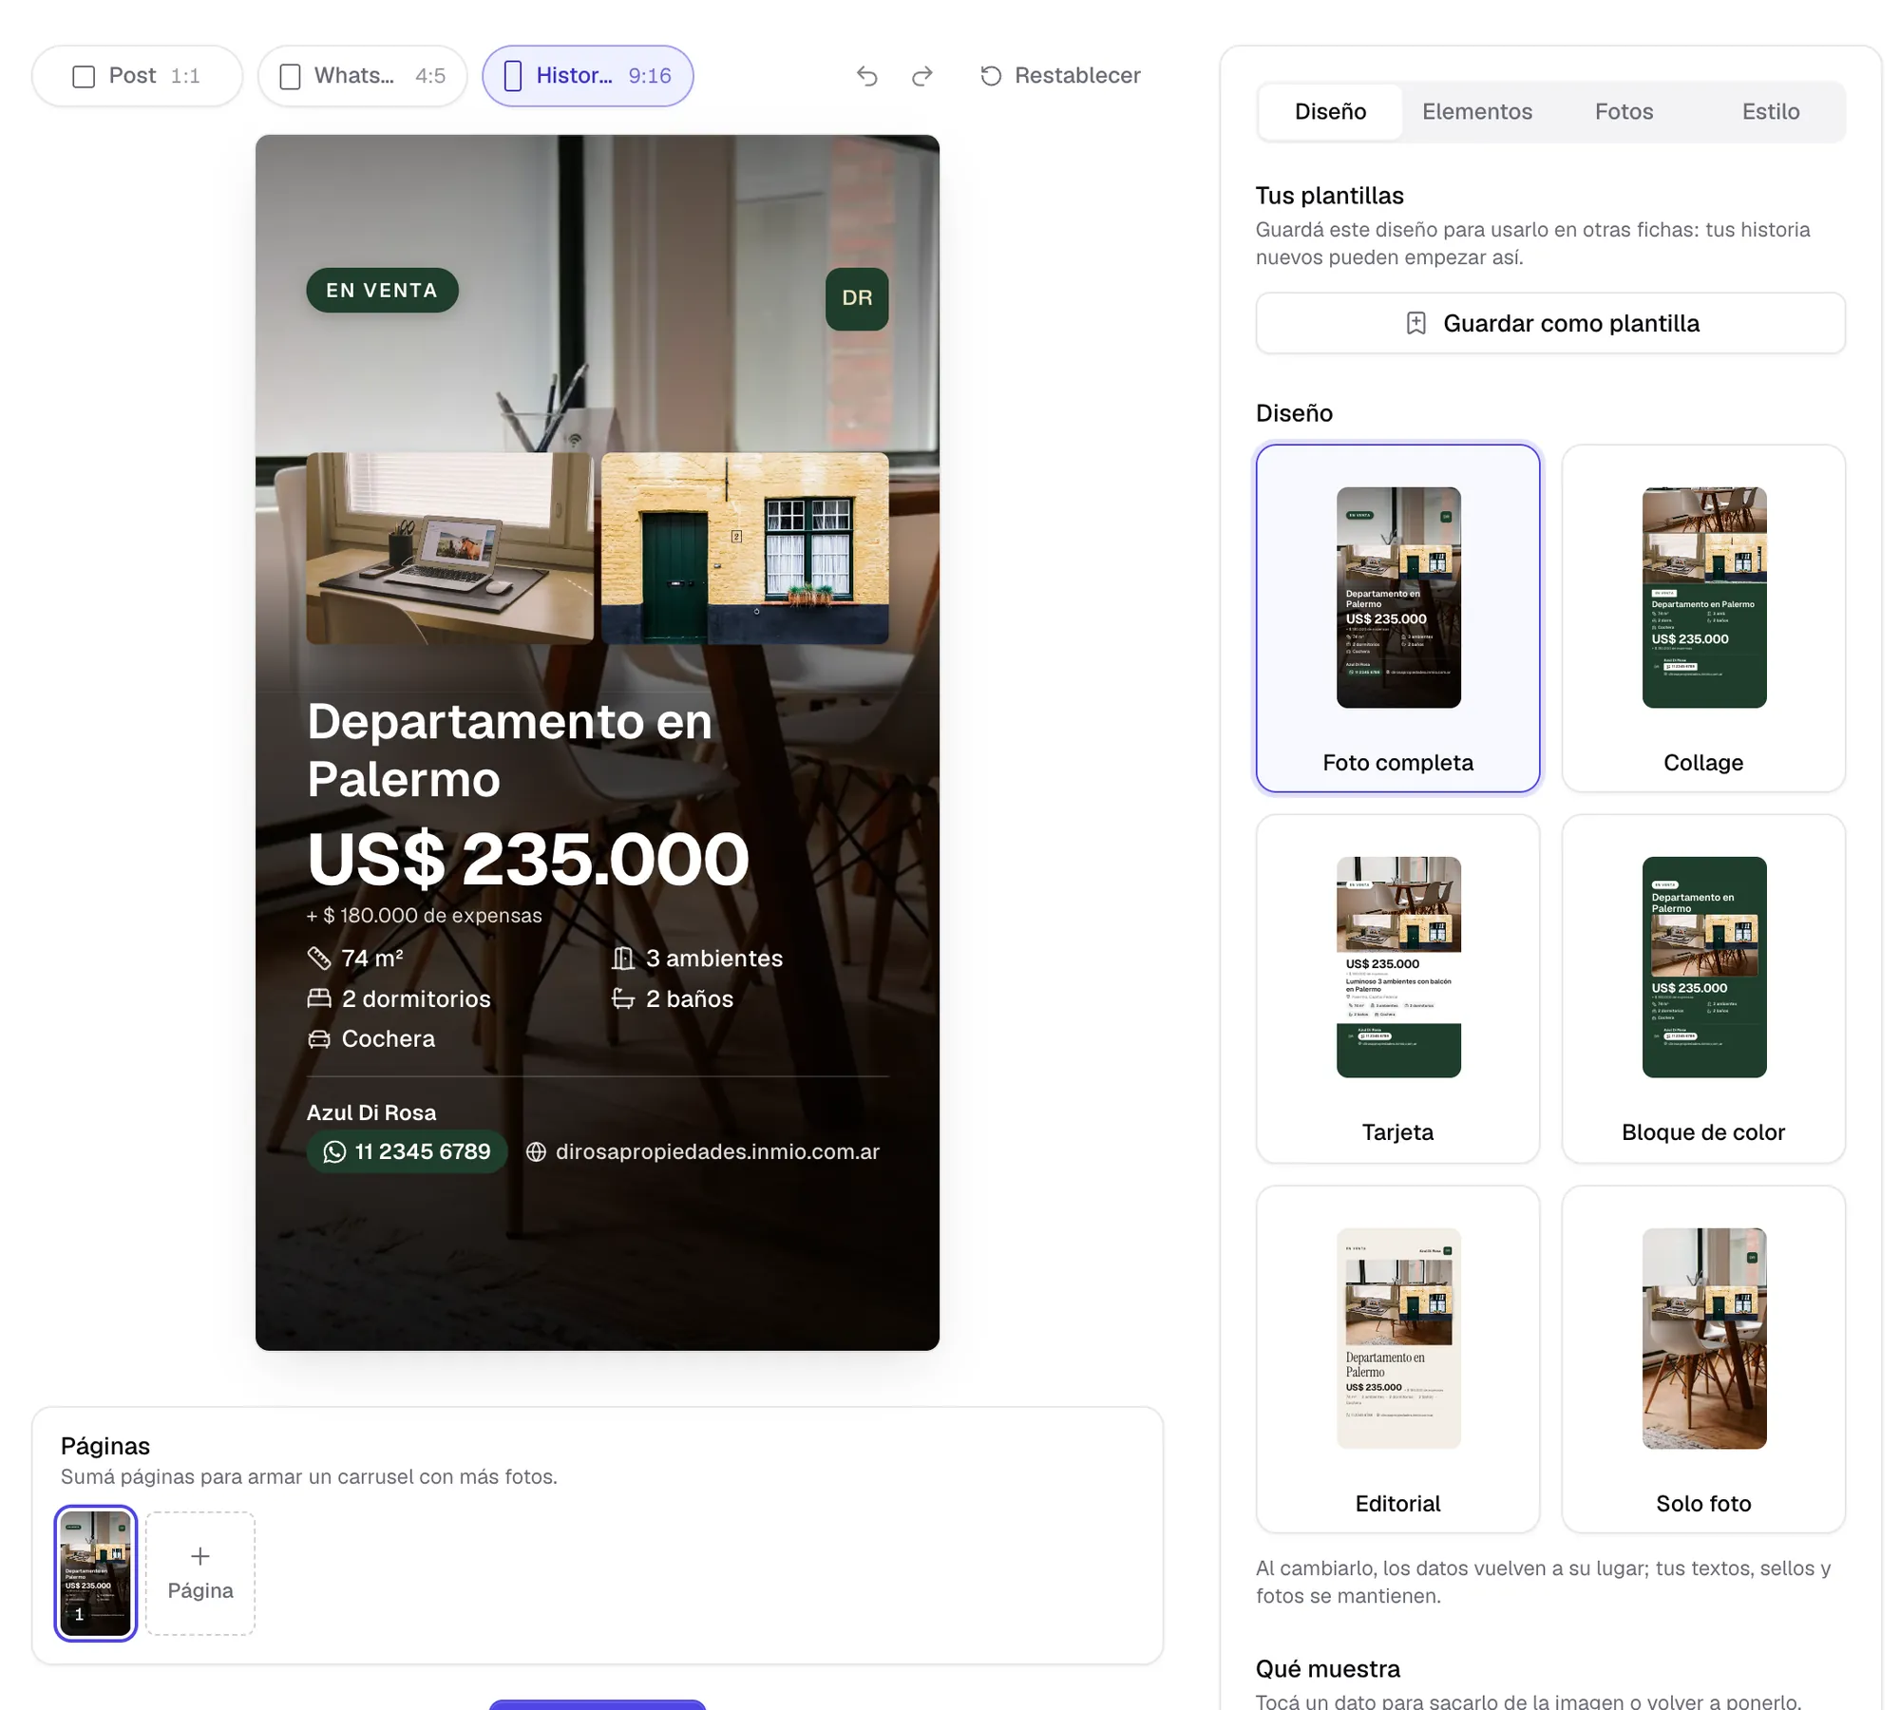Select page 1 thumbnail in Páginas

pyautogui.click(x=96, y=1573)
